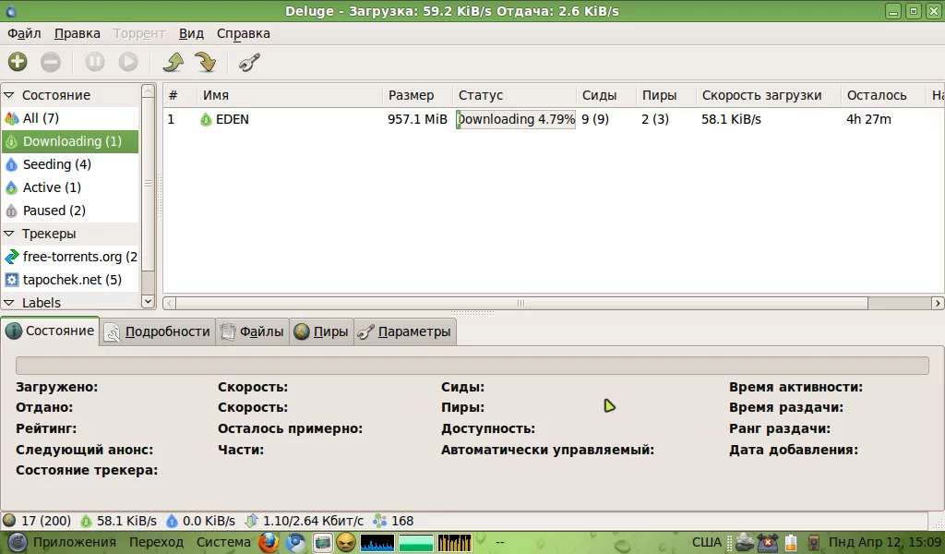Click the blue network monitor graph applet
The height and width of the screenshot is (554, 945).
pyautogui.click(x=377, y=543)
